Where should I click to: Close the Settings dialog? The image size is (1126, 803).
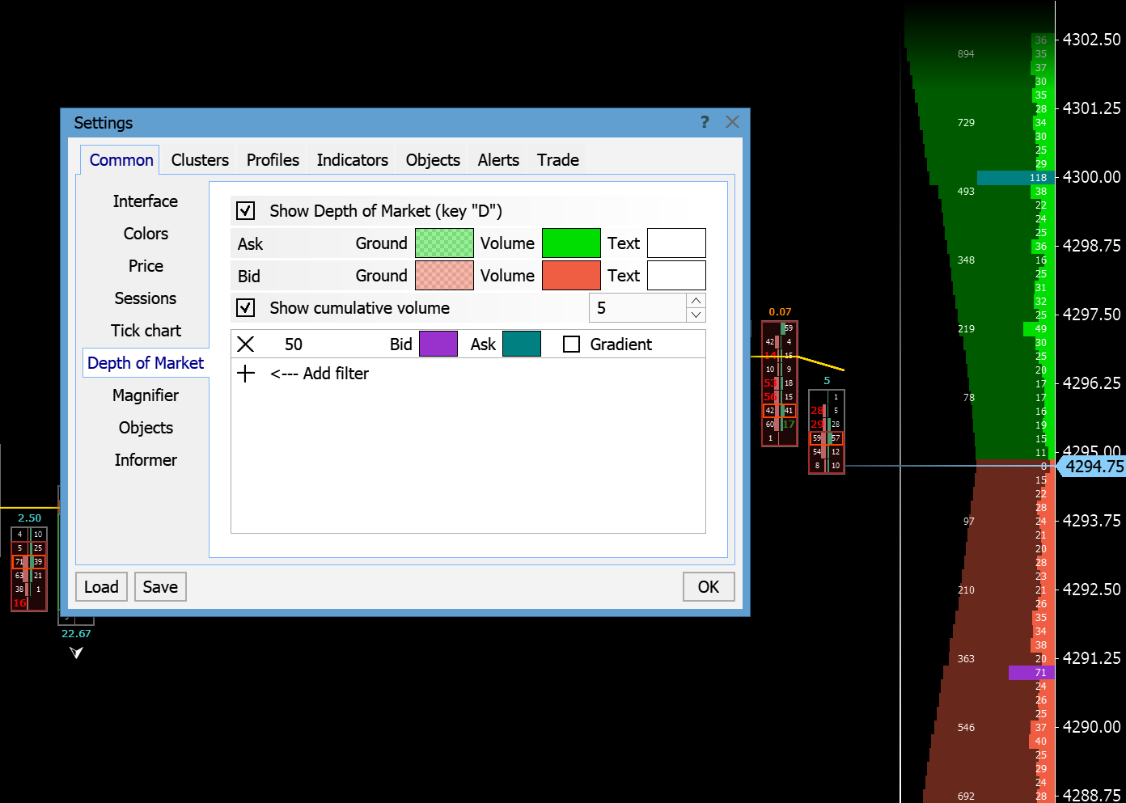(x=732, y=122)
